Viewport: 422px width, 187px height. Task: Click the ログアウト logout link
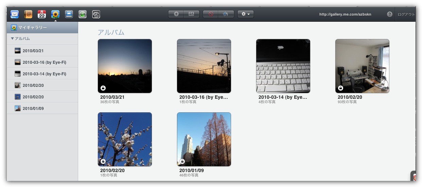(x=406, y=15)
